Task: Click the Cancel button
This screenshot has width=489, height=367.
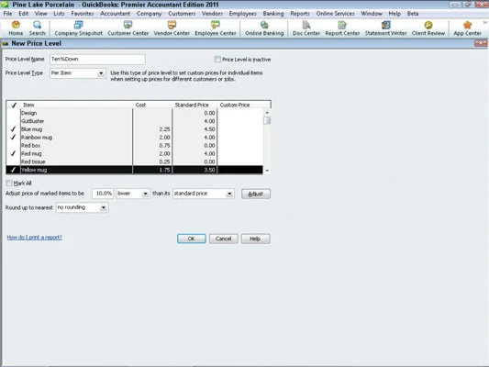Action: click(224, 239)
